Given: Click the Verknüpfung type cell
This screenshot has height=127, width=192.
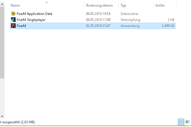Looking at the screenshot, I should coord(130,20).
